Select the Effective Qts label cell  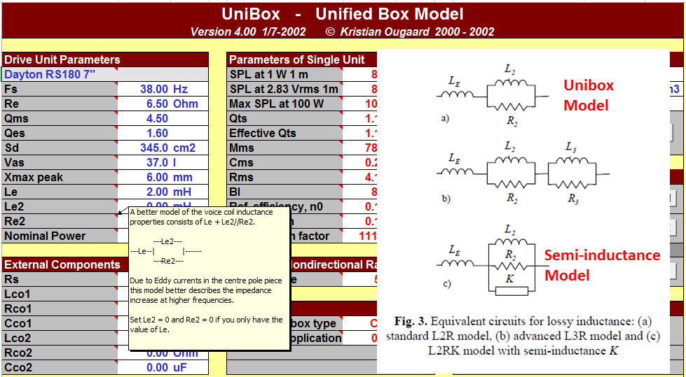click(284, 133)
